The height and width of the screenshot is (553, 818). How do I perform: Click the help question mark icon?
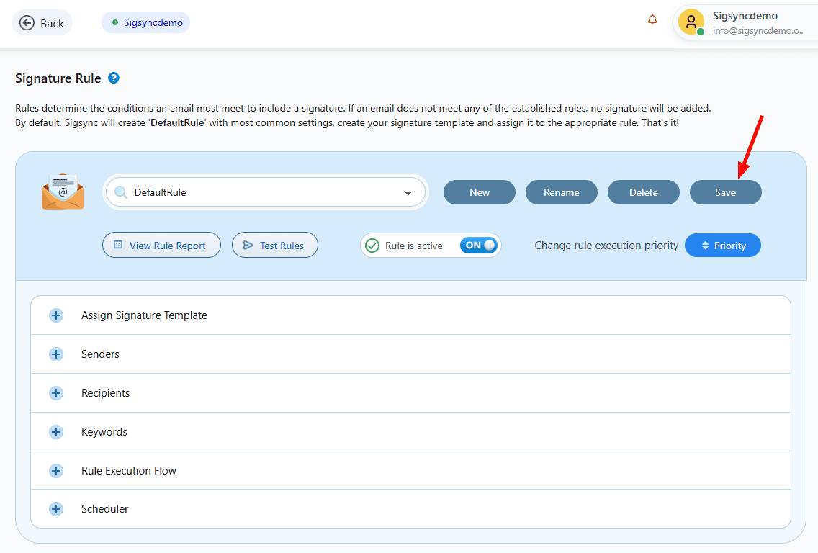tap(114, 78)
